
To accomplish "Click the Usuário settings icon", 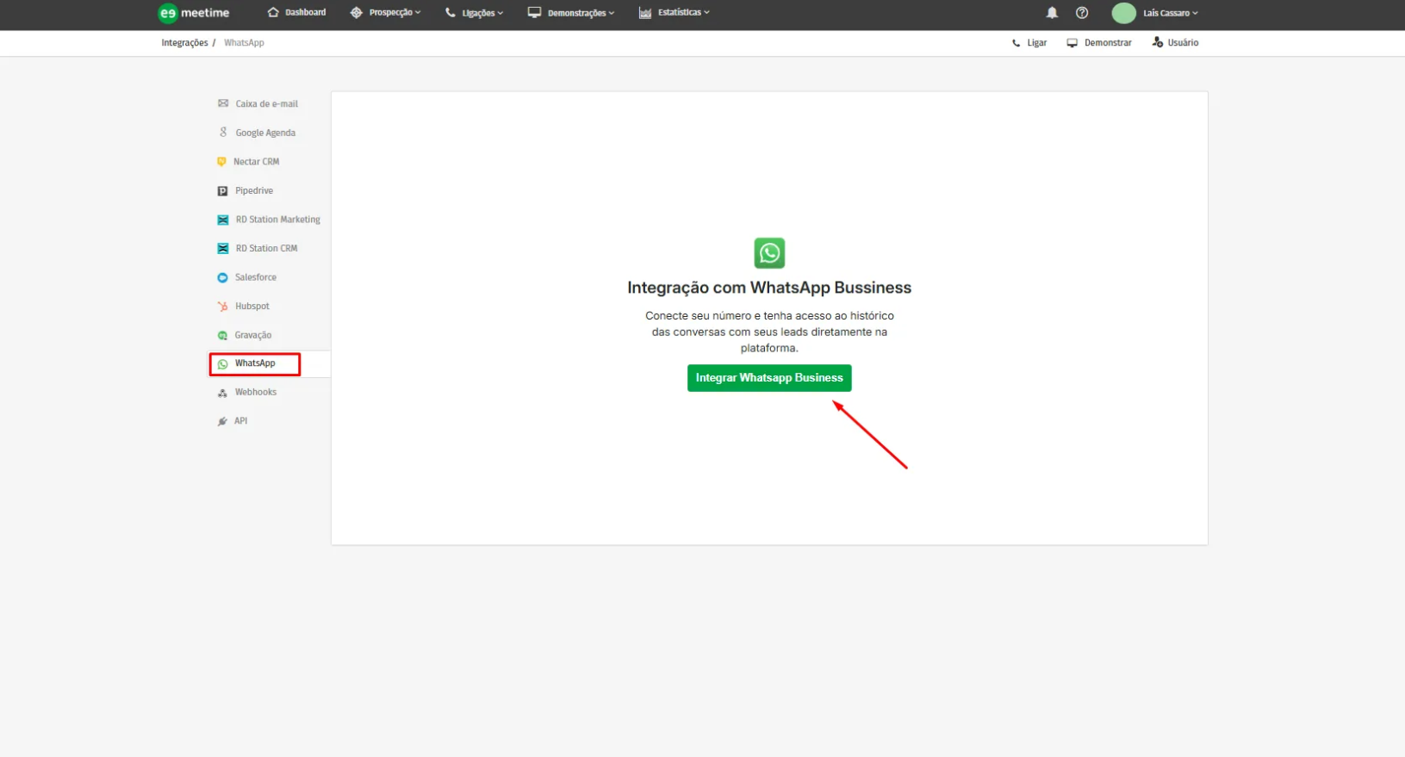I will coord(1157,42).
